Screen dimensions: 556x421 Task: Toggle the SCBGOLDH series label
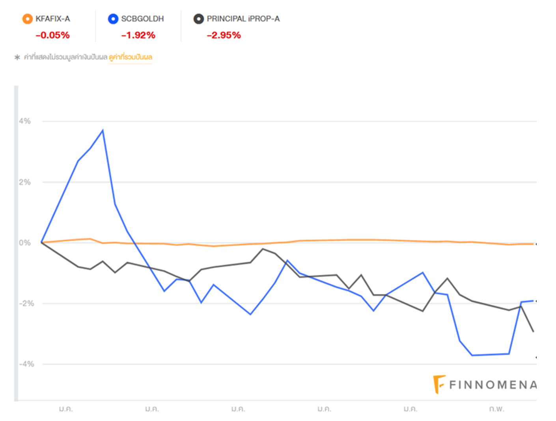pos(142,19)
